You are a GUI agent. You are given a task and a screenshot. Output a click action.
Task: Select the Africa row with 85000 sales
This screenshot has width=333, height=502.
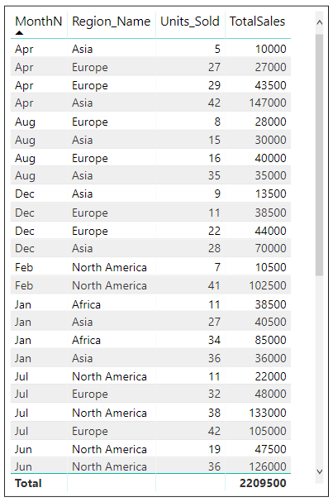coord(150,340)
